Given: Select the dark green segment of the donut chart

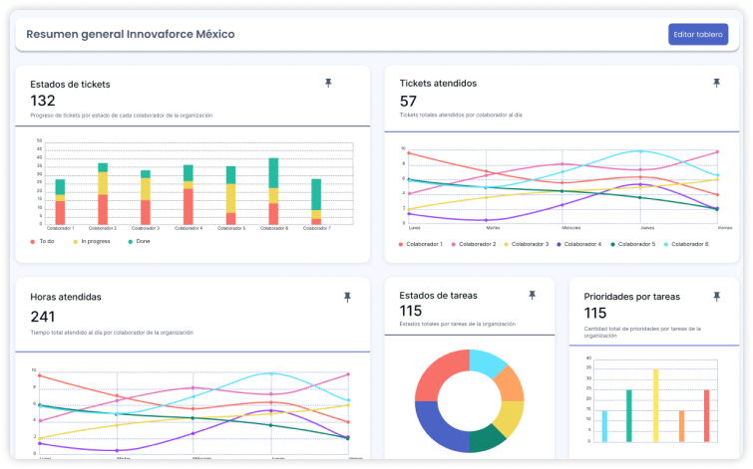Looking at the screenshot, I should coord(486,441).
